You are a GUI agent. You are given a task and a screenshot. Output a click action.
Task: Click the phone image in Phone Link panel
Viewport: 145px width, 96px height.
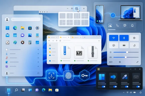pyautogui.click(x=100, y=14)
